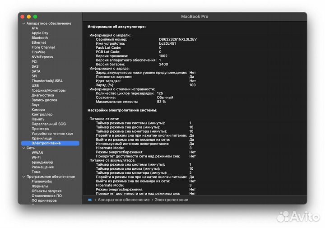Select Bluetooth in the hardware list
The image size is (325, 228).
click(40, 38)
